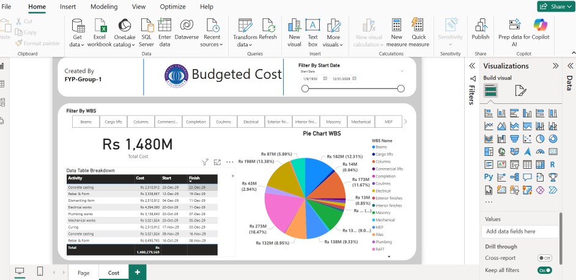Toggle Keep all filters switch
Viewport: 576px width, 280px height.
point(544,270)
